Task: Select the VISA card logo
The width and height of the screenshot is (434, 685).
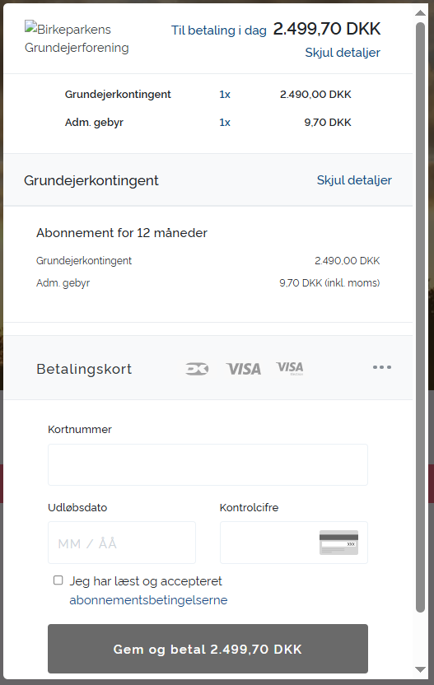Action: [x=244, y=369]
